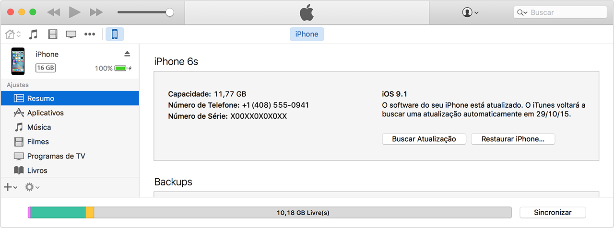Click the serial number X00XX0X0X0XX

click(259, 116)
